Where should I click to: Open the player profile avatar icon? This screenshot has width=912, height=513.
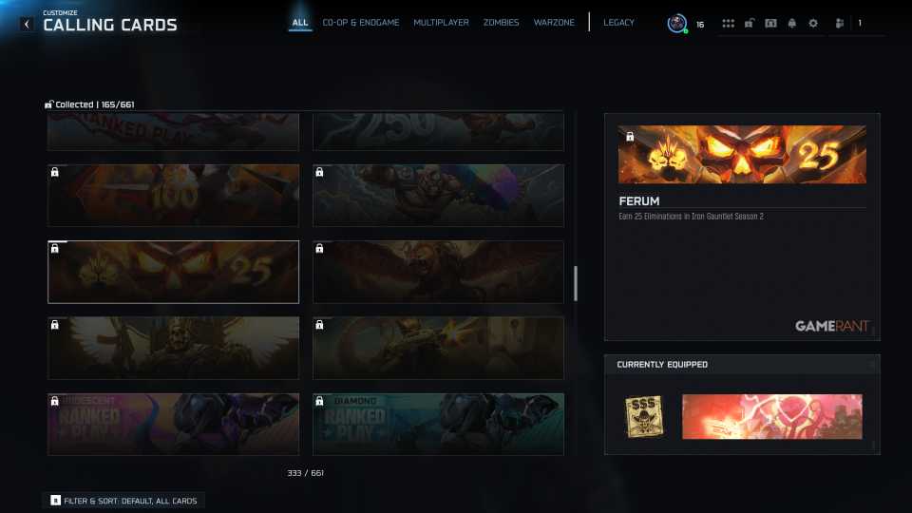(676, 23)
